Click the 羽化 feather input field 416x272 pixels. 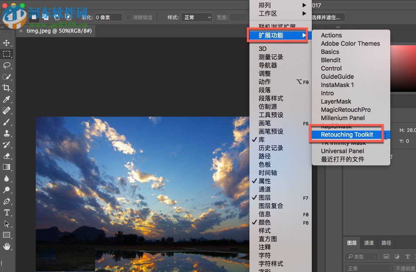109,17
